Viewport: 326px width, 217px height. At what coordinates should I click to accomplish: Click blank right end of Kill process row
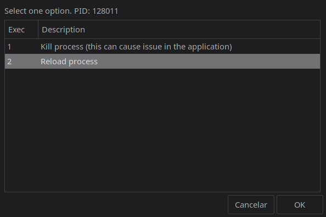pos(276,47)
